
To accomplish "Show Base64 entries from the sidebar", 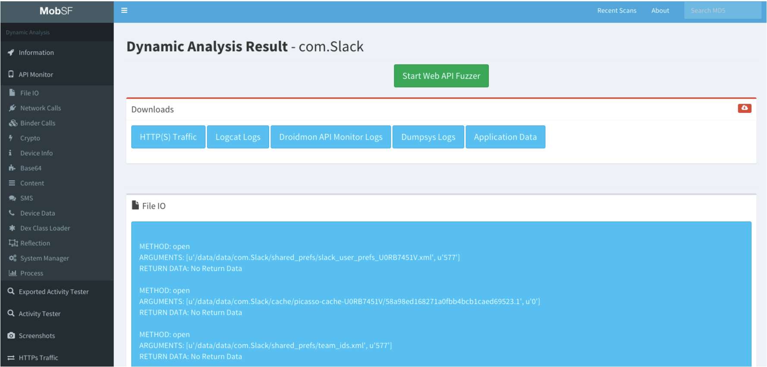I will click(x=57, y=168).
